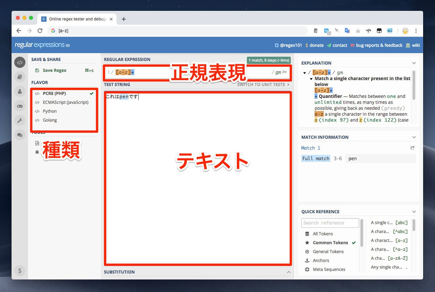Select the Common Tokens reference category

click(x=330, y=242)
